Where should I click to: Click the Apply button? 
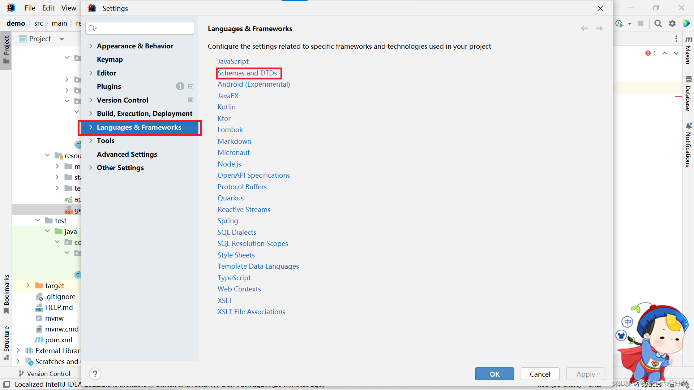[585, 374]
